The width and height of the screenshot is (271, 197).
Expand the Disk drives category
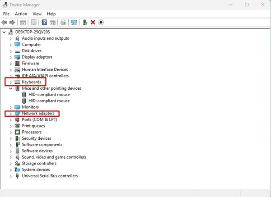point(10,51)
